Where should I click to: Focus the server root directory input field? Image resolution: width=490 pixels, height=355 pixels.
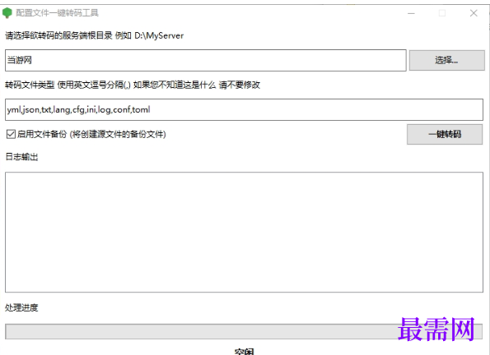[x=206, y=60]
